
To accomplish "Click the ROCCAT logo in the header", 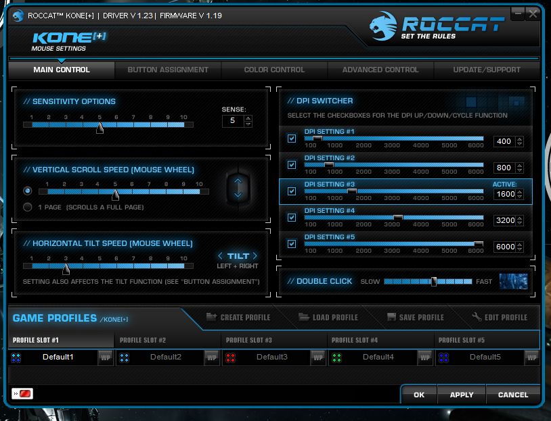I will [437, 26].
